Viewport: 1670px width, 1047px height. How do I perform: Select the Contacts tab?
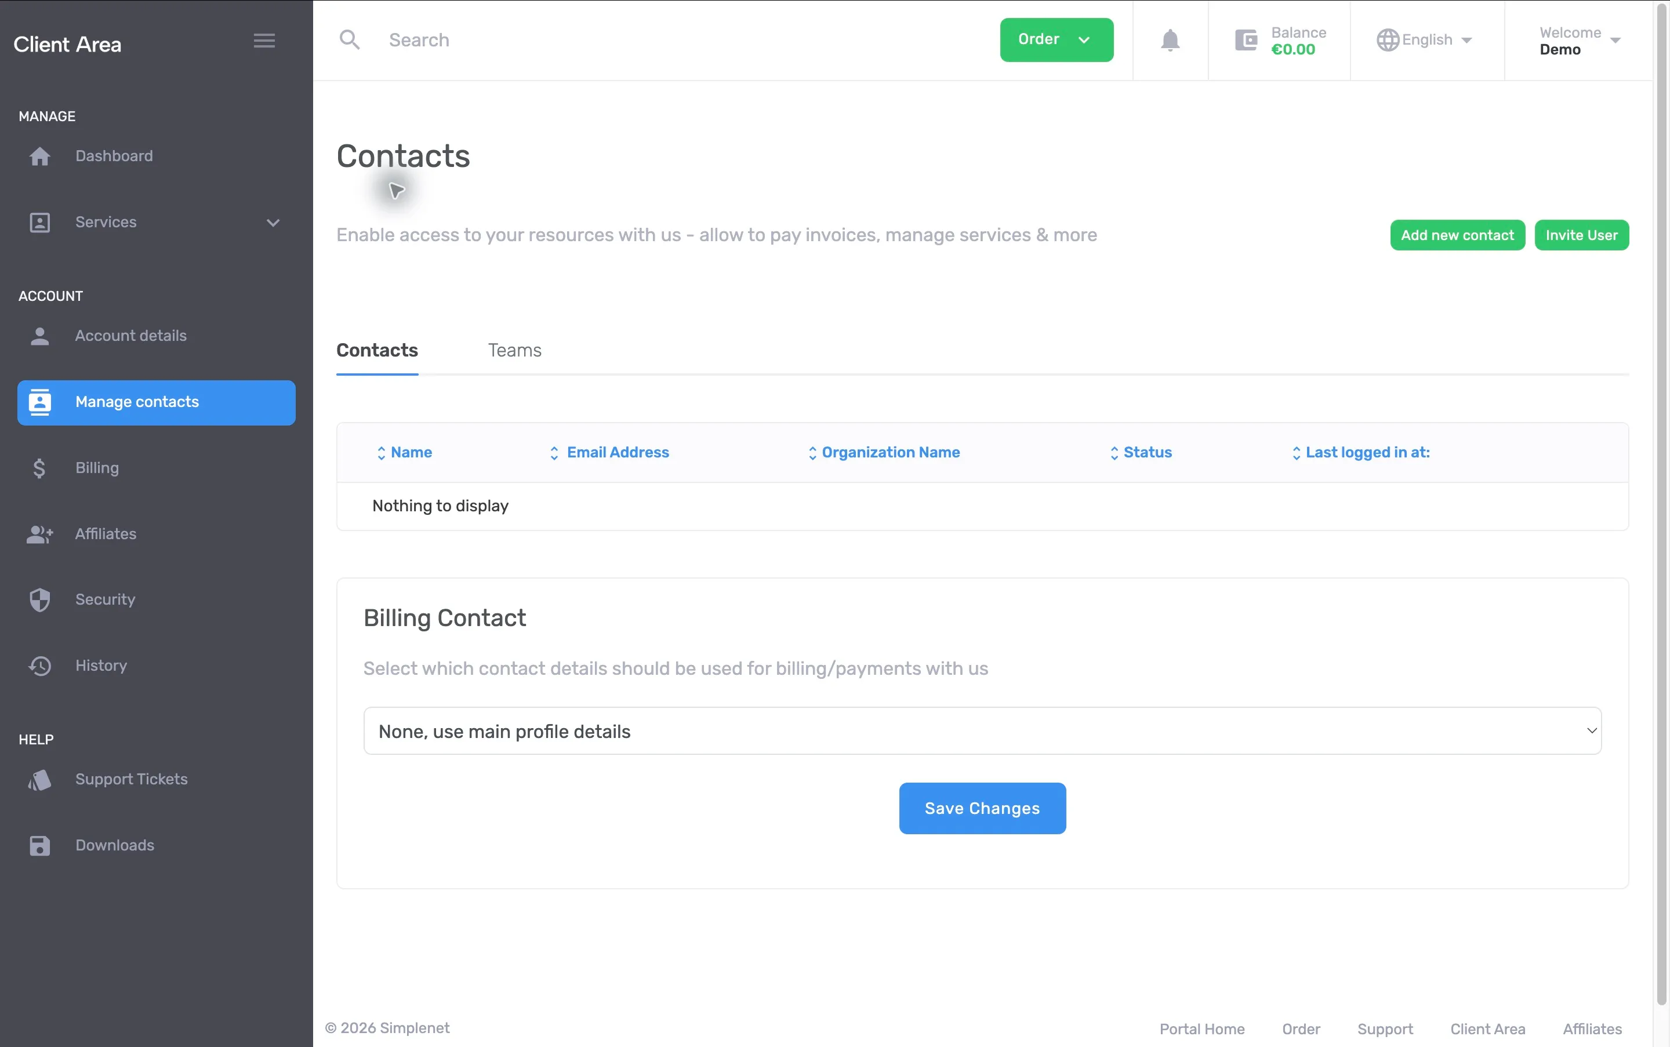(x=377, y=350)
